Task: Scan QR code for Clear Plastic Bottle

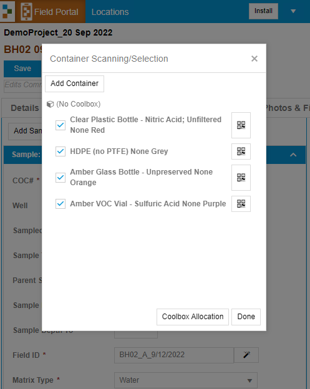Action: click(241, 125)
